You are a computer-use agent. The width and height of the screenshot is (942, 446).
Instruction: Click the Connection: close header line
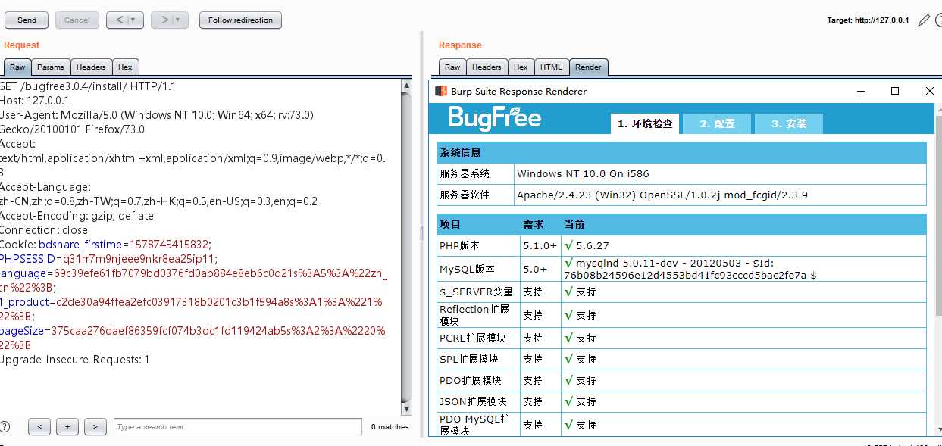point(44,230)
